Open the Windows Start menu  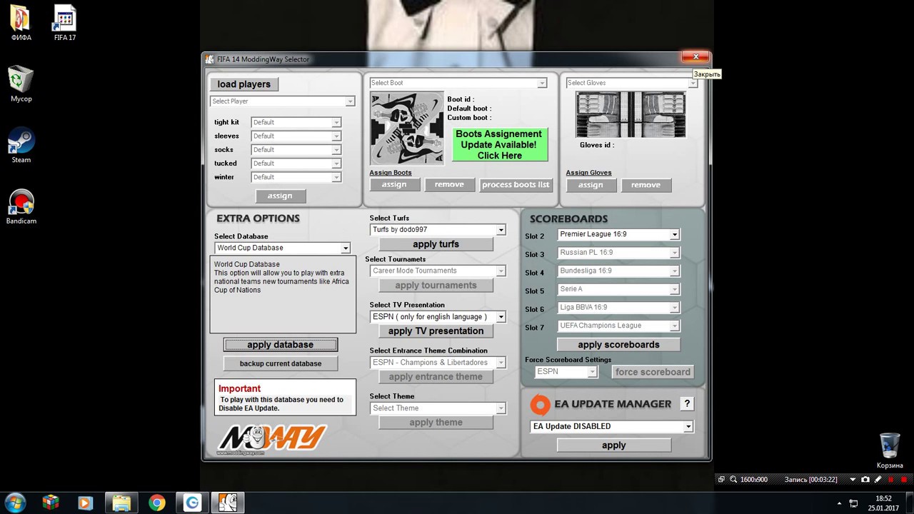click(x=15, y=503)
